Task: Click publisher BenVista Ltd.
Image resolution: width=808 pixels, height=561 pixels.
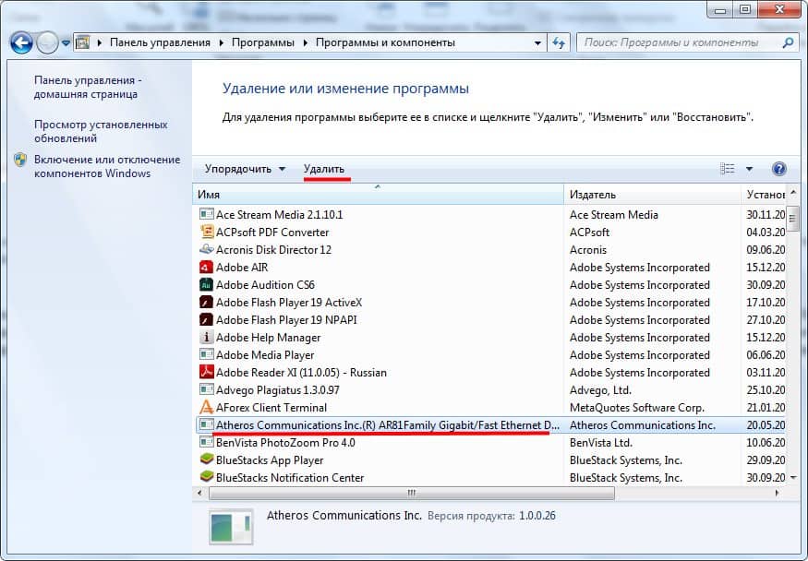Action: [601, 443]
